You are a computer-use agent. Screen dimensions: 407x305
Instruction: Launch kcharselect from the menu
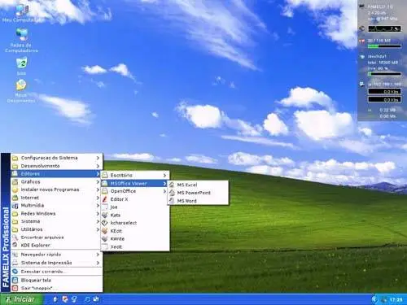[135, 223]
